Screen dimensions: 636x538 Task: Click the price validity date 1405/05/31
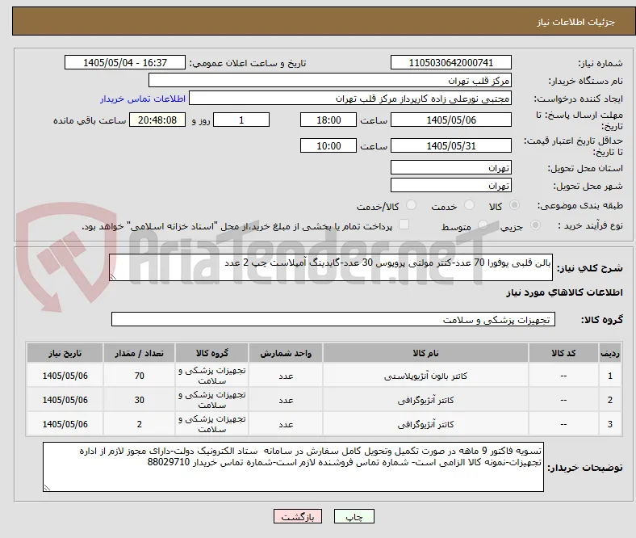(450, 145)
